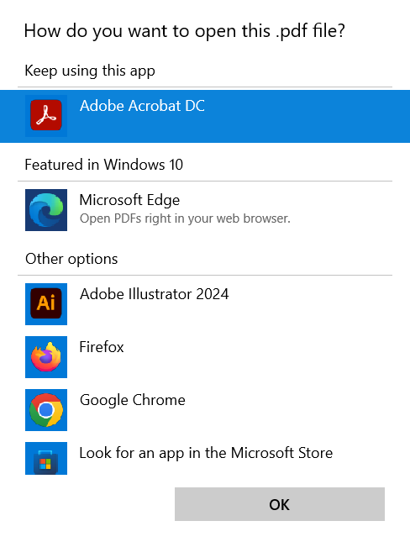Select "Open PDFs right in your web browser." text
The height and width of the screenshot is (542, 410).
pos(185,218)
